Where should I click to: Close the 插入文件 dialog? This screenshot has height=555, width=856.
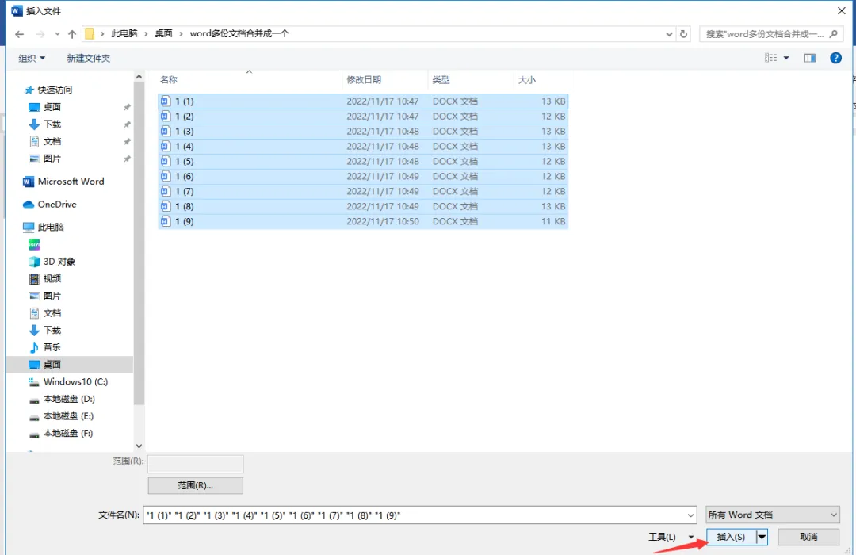pyautogui.click(x=841, y=11)
